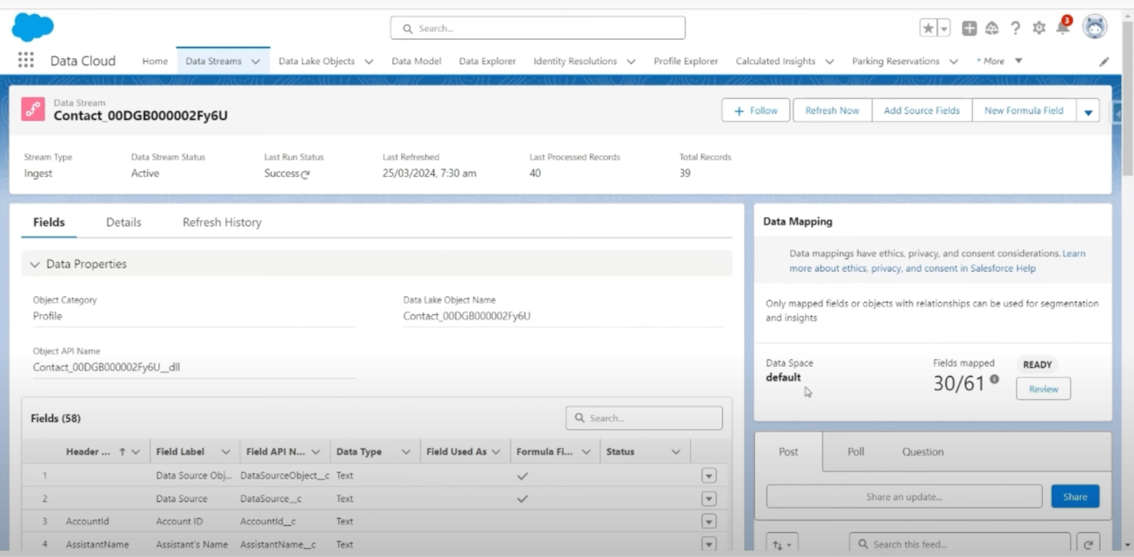
Task: Open Field Label column menu chevron
Action: tap(225, 451)
